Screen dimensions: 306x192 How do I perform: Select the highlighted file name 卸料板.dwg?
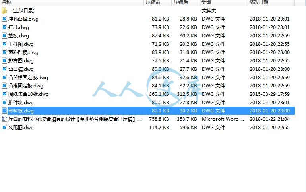pos(21,111)
